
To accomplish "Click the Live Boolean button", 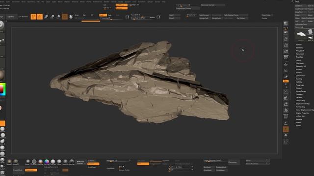I will (x=23, y=17).
